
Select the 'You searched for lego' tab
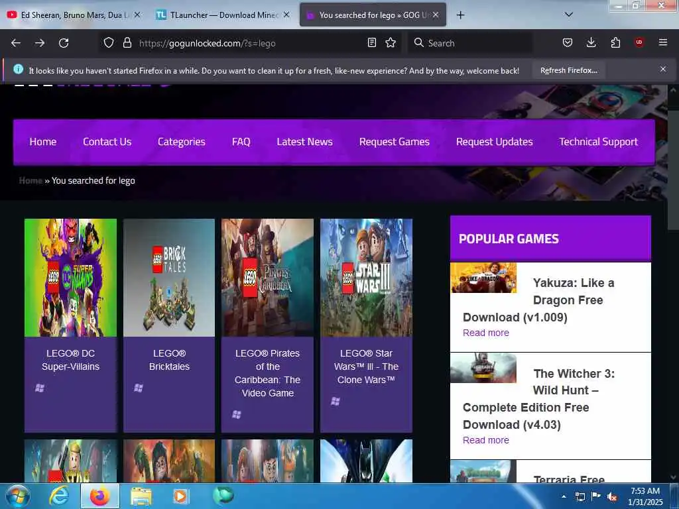[x=373, y=15]
